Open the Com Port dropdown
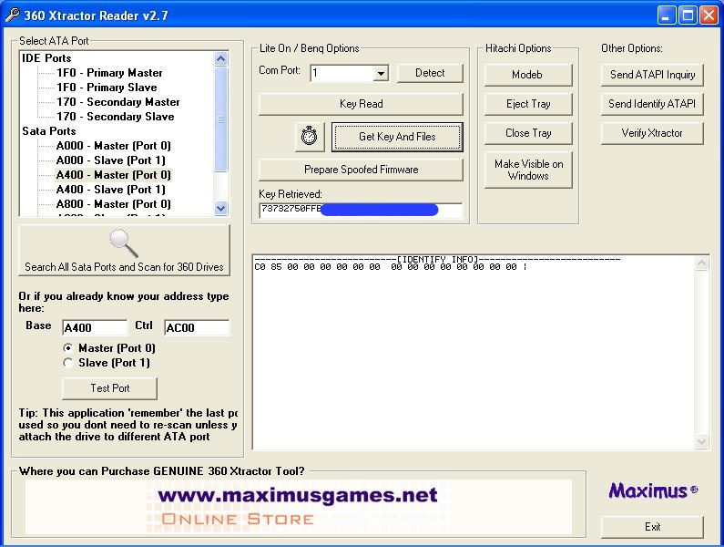Screen dimensions: 724x547 [381, 73]
